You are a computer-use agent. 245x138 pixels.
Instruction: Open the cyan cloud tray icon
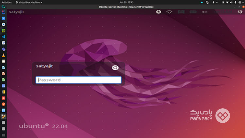[x=202, y=2]
